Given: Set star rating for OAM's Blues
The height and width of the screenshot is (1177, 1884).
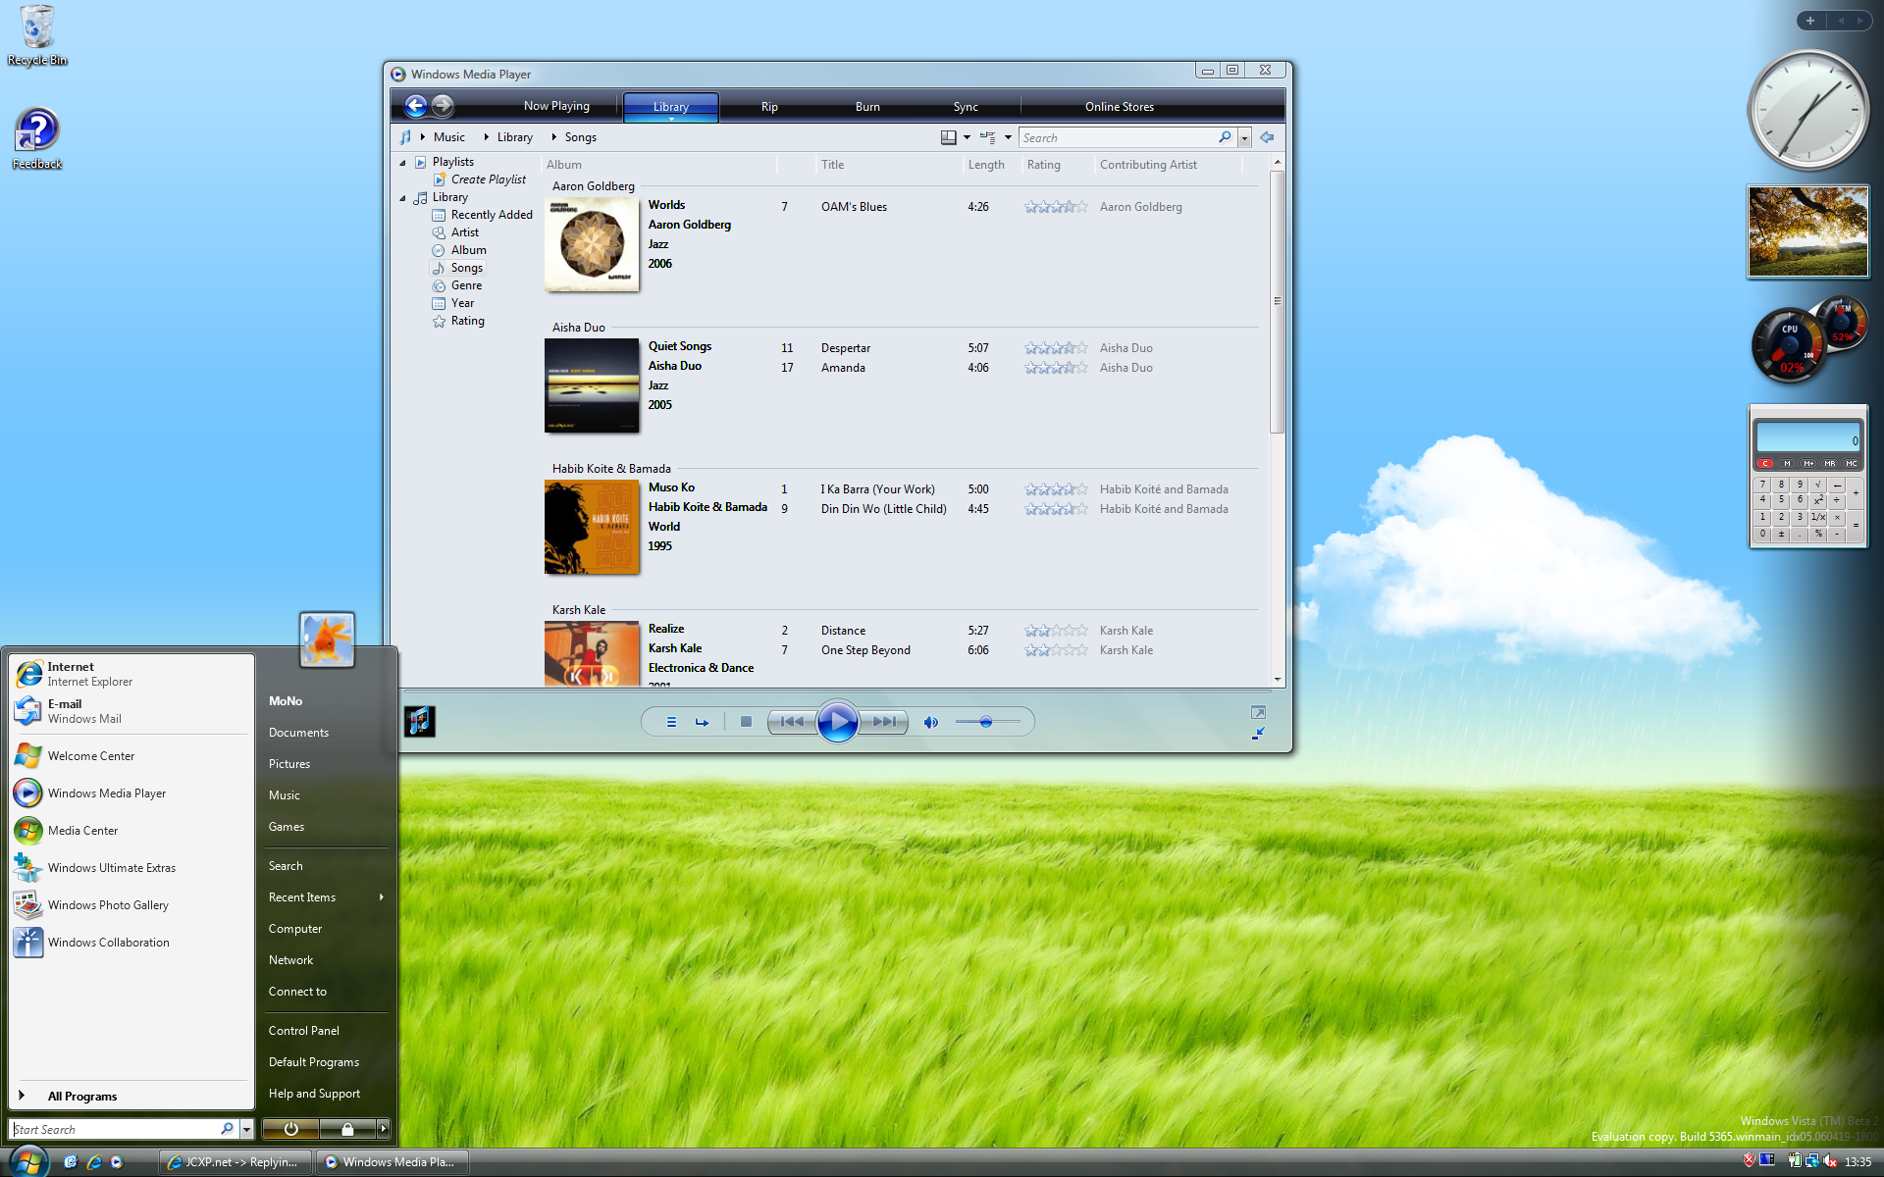Looking at the screenshot, I should [x=1056, y=207].
